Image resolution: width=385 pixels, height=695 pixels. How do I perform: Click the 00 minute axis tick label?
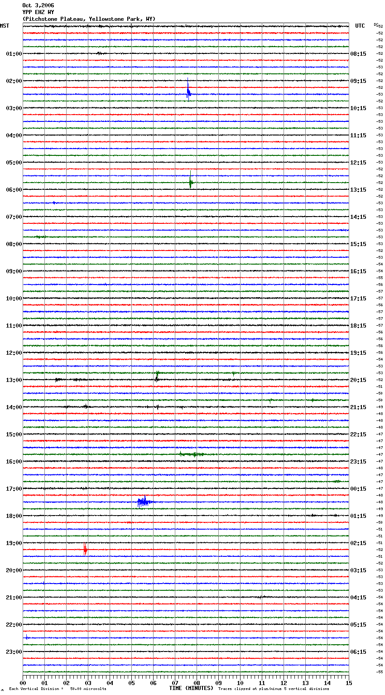[23, 683]
